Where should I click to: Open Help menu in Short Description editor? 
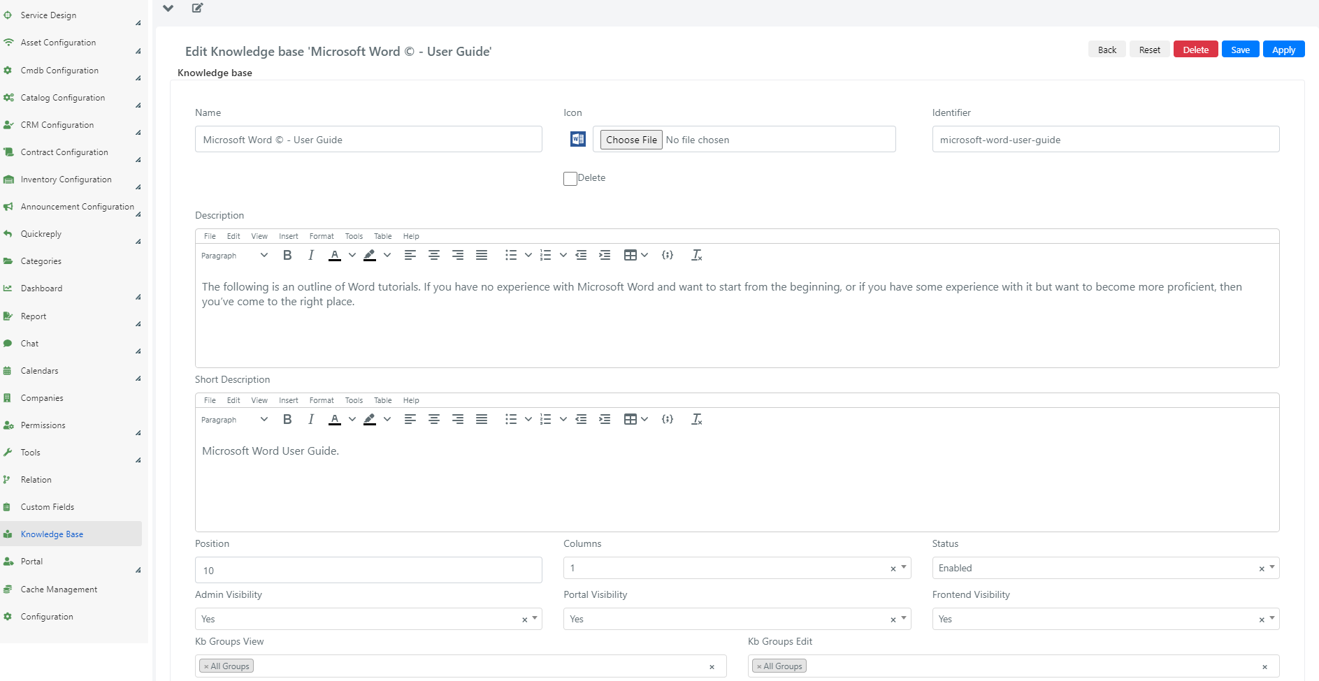pos(411,400)
